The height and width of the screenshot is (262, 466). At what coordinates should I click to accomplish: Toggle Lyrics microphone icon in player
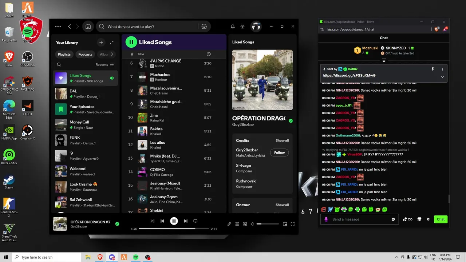tap(229, 224)
